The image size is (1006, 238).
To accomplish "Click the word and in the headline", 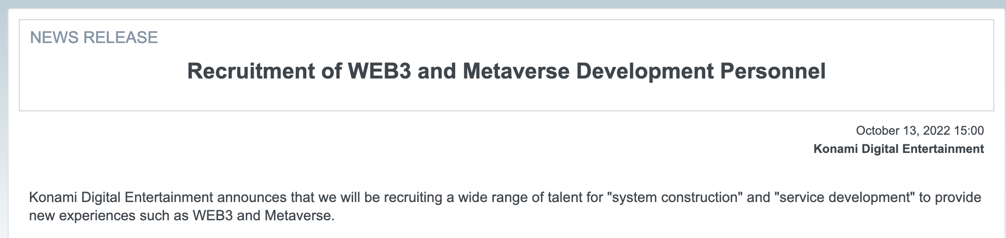I will [x=436, y=71].
